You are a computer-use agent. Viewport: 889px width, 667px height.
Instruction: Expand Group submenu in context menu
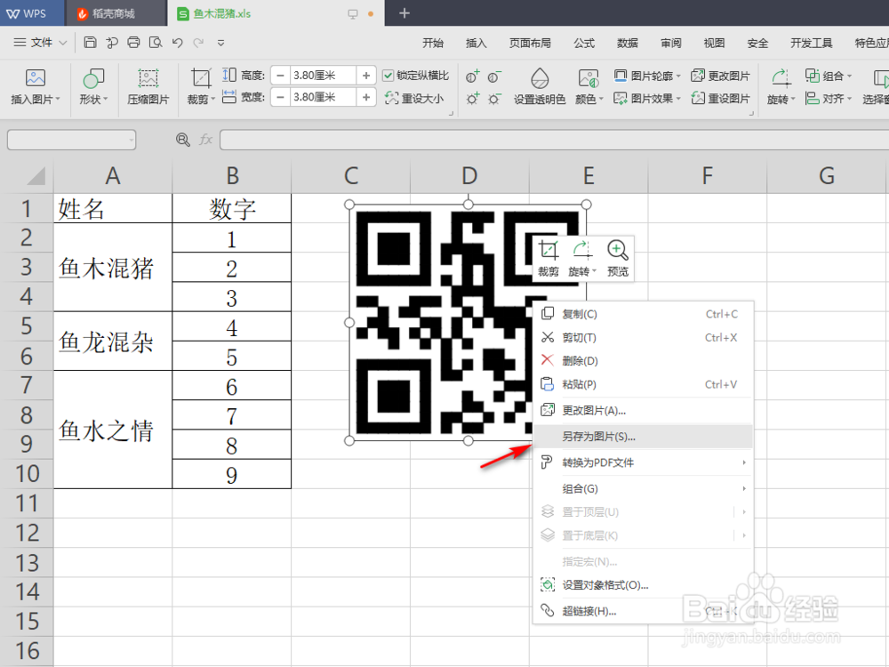tap(744, 488)
